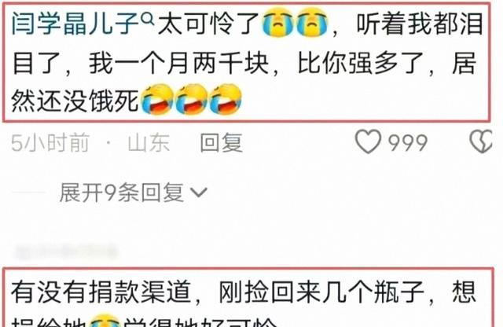Screen dimensions: 503x327
Task: Click the 山东 location label
Action: pyautogui.click(x=149, y=142)
